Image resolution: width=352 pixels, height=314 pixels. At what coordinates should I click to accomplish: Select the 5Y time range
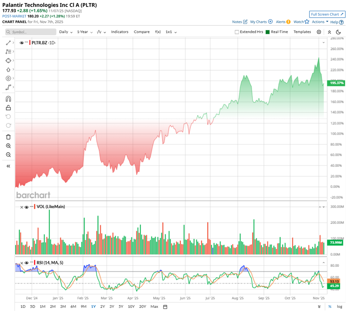coord(121,307)
